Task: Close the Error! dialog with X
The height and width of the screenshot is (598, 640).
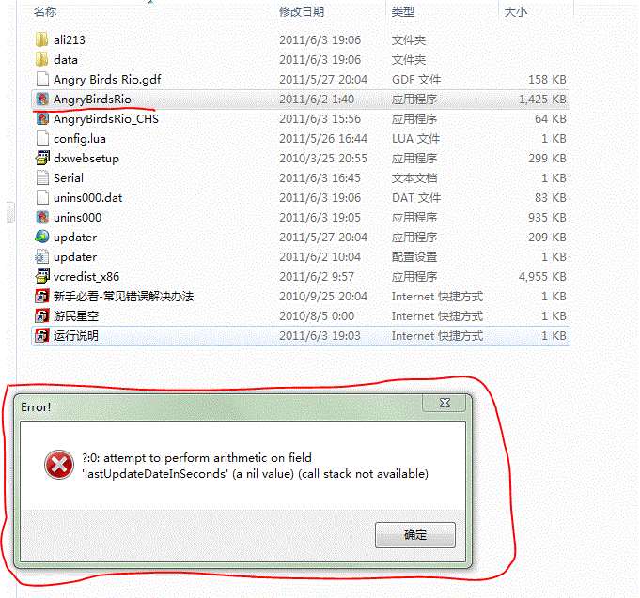Action: (x=445, y=403)
